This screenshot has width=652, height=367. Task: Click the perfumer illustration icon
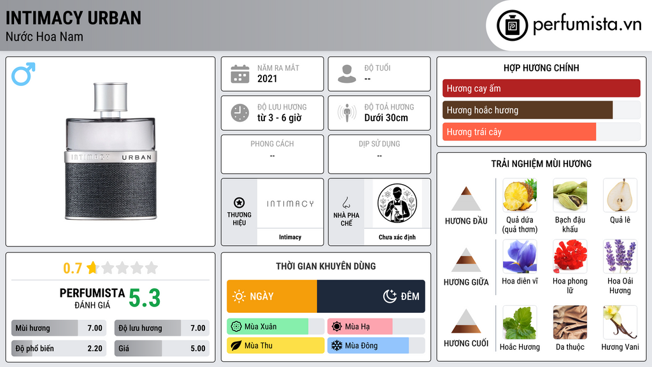(397, 203)
